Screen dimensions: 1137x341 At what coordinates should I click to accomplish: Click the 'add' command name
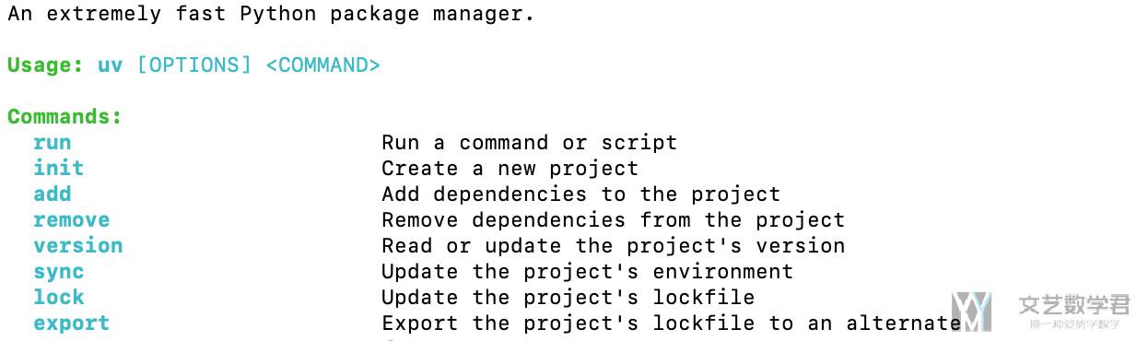coord(53,194)
